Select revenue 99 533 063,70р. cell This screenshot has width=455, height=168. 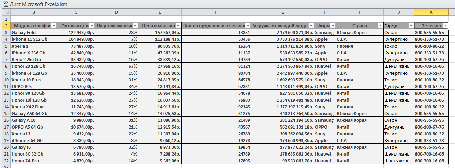tap(283, 161)
